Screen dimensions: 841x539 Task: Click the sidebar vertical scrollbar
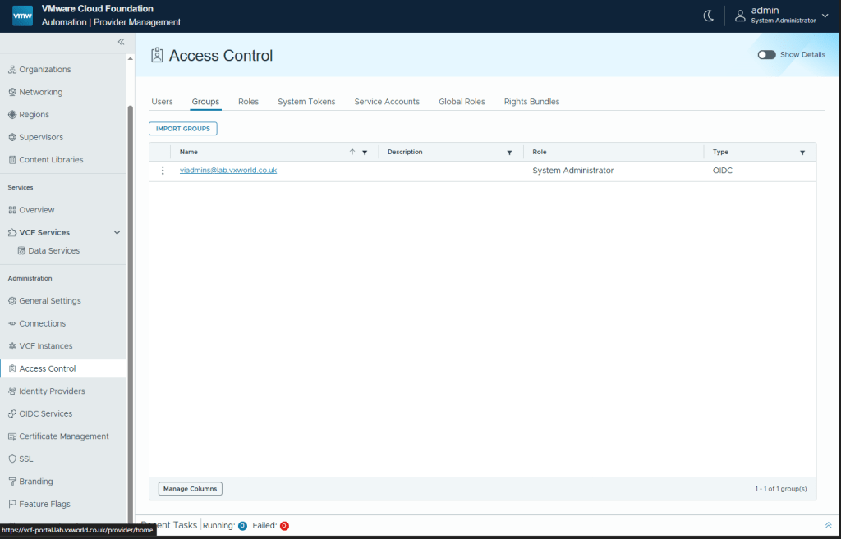pos(129,312)
